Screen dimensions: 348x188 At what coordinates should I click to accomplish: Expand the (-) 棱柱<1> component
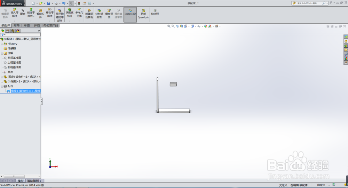click(2, 82)
